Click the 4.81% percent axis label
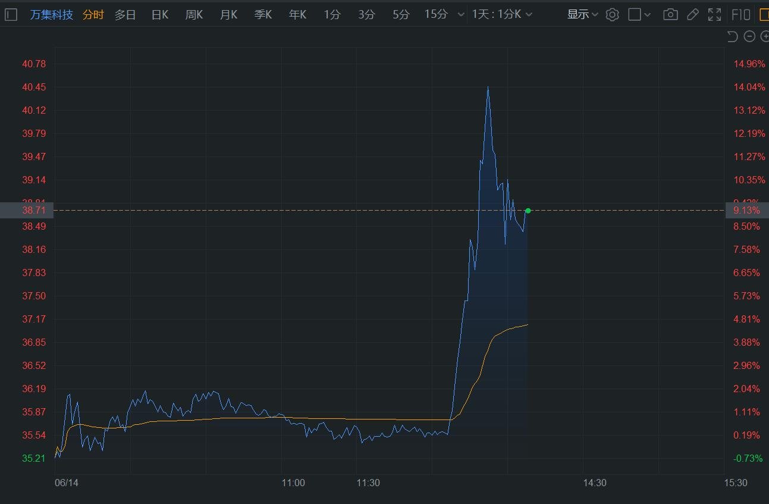 click(x=747, y=319)
